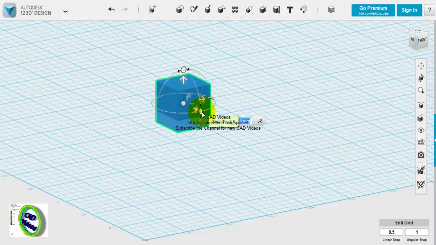The height and width of the screenshot is (245, 436).
Task: Redo the undone action
Action: [125, 10]
